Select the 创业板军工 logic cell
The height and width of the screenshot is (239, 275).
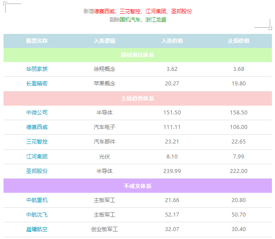point(104,229)
